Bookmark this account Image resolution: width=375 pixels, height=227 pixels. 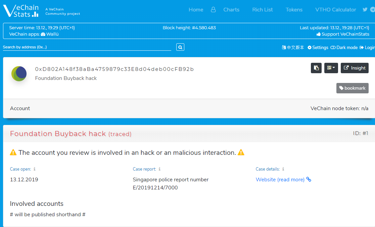coord(352,88)
